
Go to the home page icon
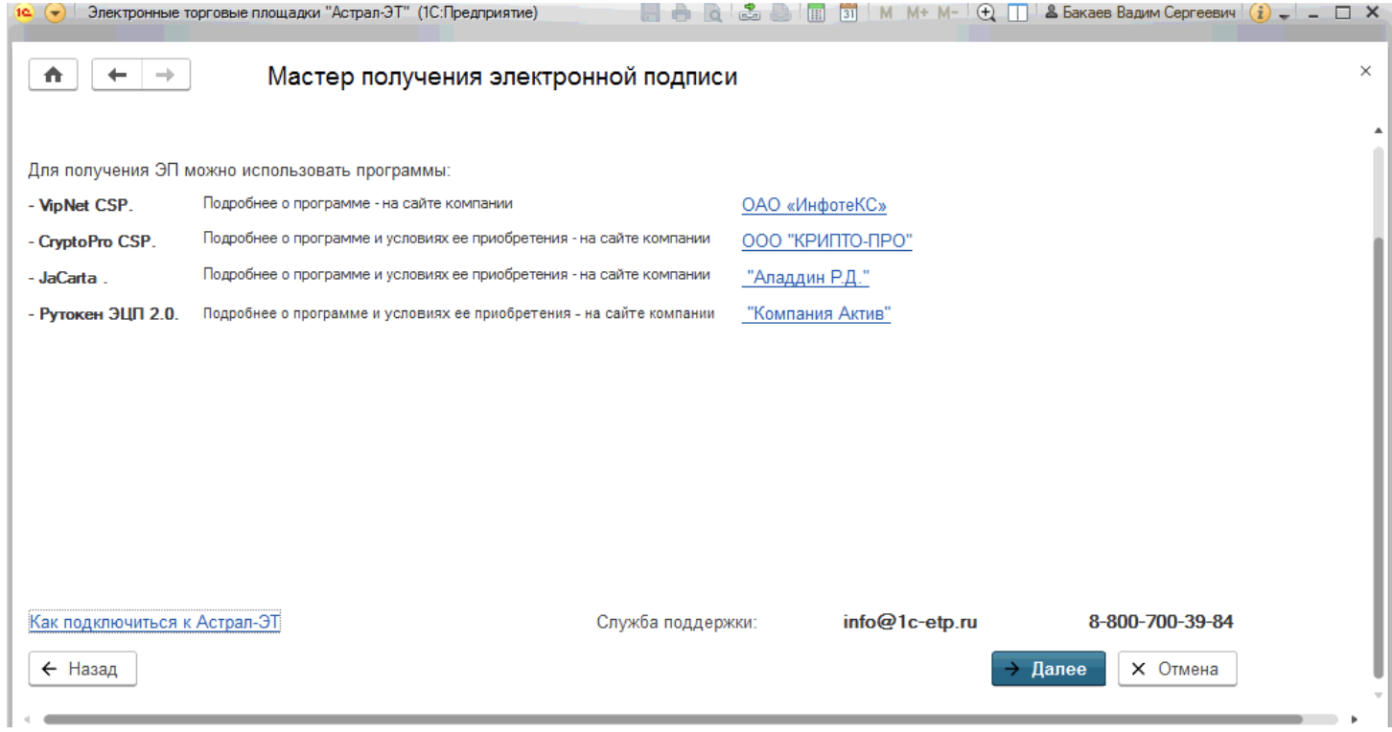click(x=53, y=75)
